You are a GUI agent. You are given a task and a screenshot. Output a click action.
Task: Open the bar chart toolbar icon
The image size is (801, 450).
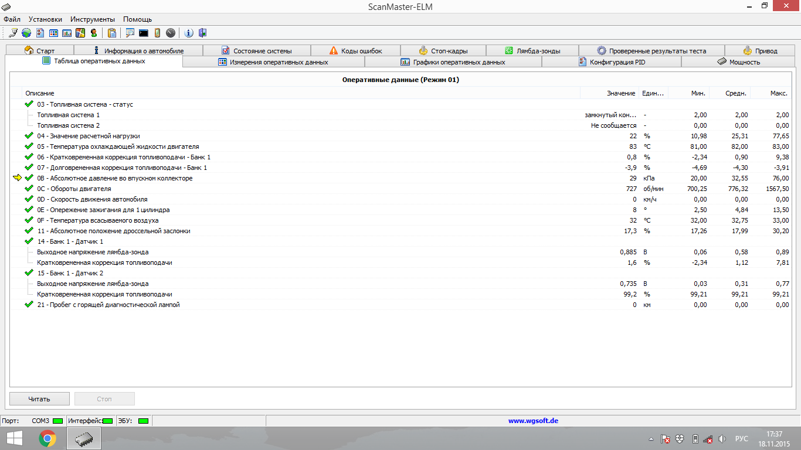(67, 33)
